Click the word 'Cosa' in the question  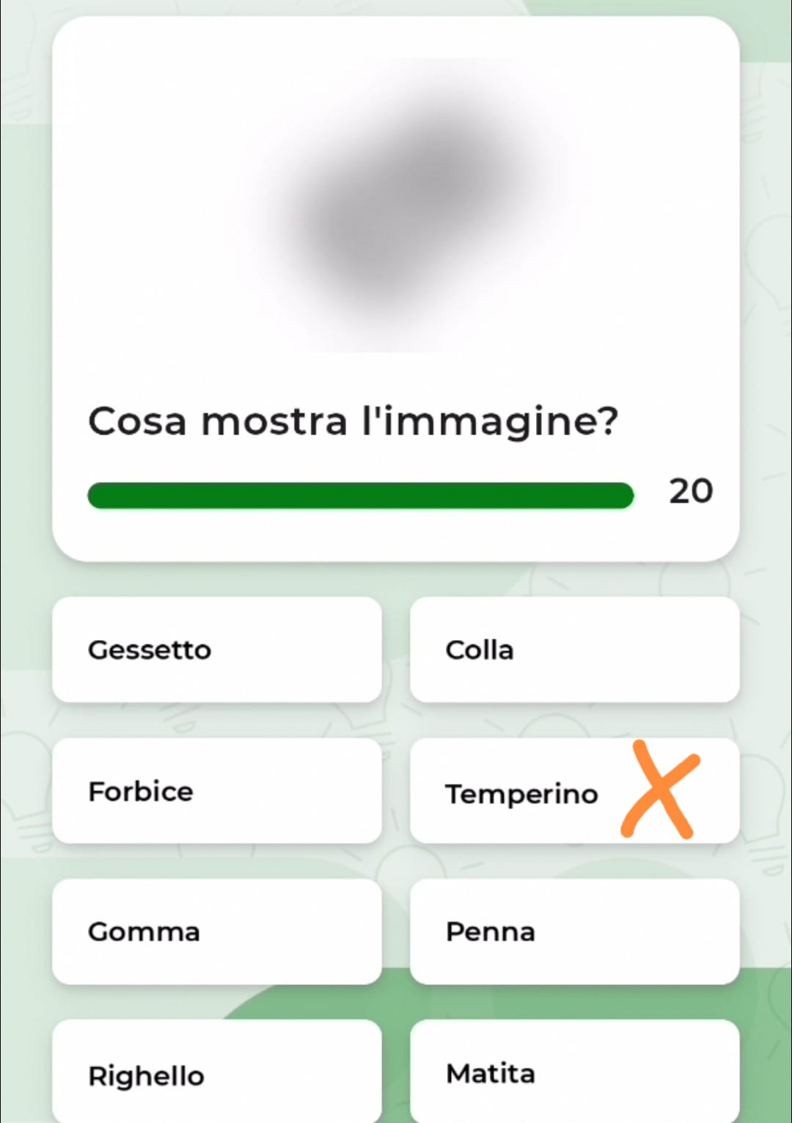(x=137, y=421)
